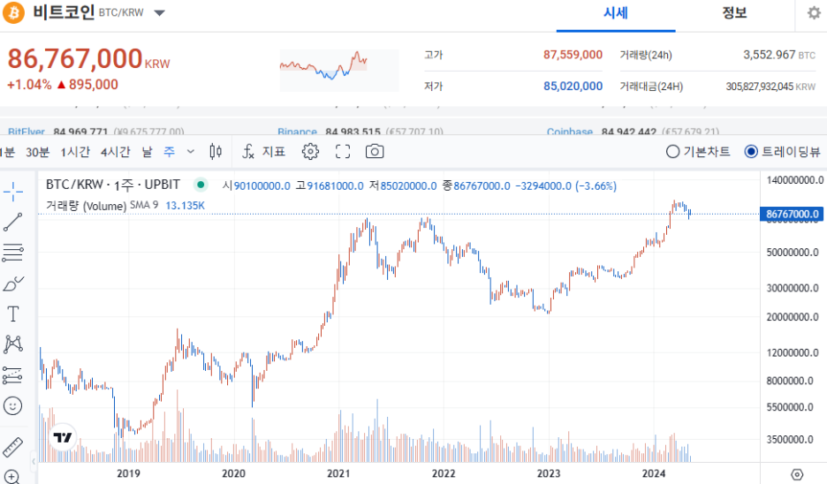The image size is (827, 484).
Task: Switch to the 시세 tab
Action: (x=616, y=12)
